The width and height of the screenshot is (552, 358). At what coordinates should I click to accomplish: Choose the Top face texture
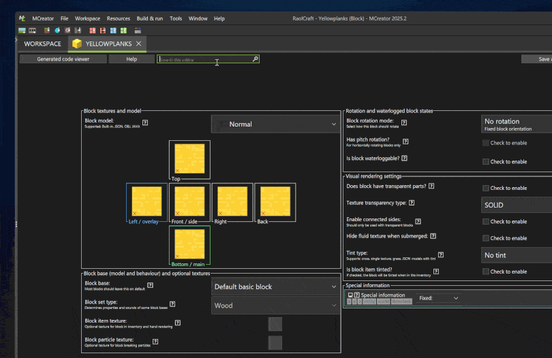(x=189, y=159)
